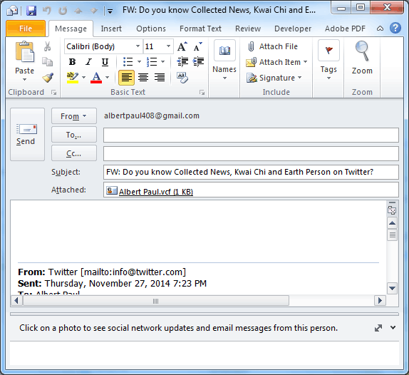Screen dimensions: 409x375
Task: Switch to the Review tab
Action: pyautogui.click(x=248, y=29)
